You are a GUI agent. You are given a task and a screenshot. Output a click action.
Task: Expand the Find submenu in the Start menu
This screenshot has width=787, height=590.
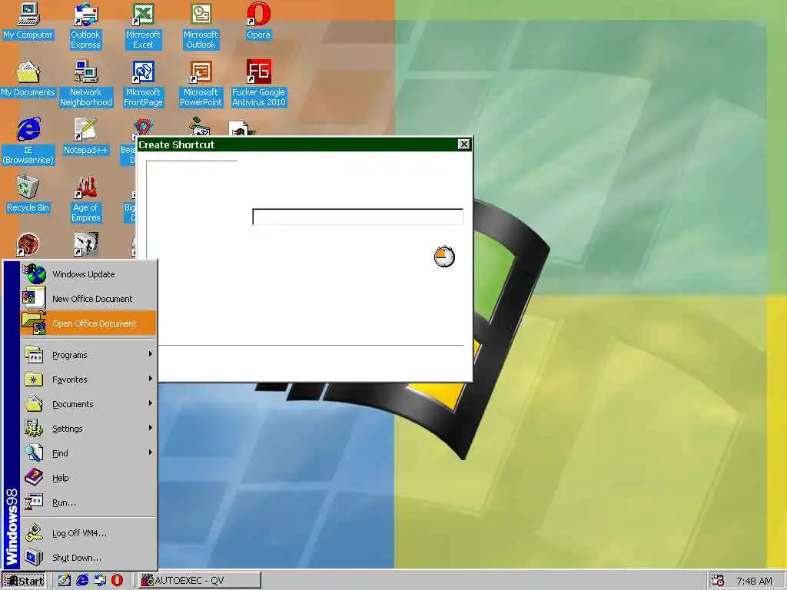click(88, 453)
